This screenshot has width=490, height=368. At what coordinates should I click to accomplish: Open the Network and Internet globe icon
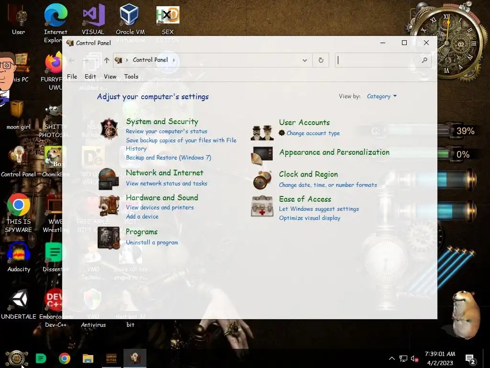109,179
